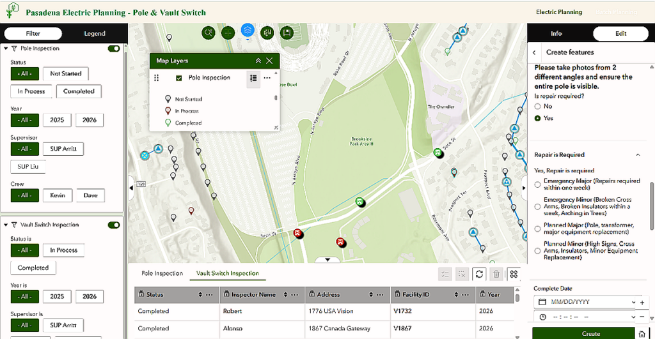Click the home icon next to Create button

[642, 334]
